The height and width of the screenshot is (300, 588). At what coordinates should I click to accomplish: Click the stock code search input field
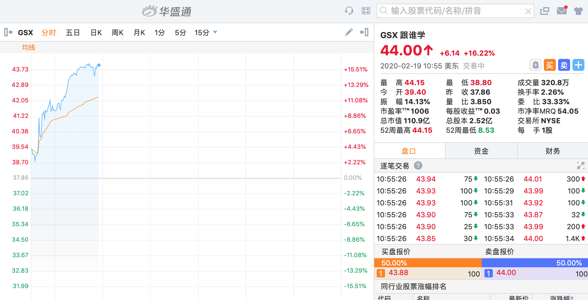click(x=455, y=11)
